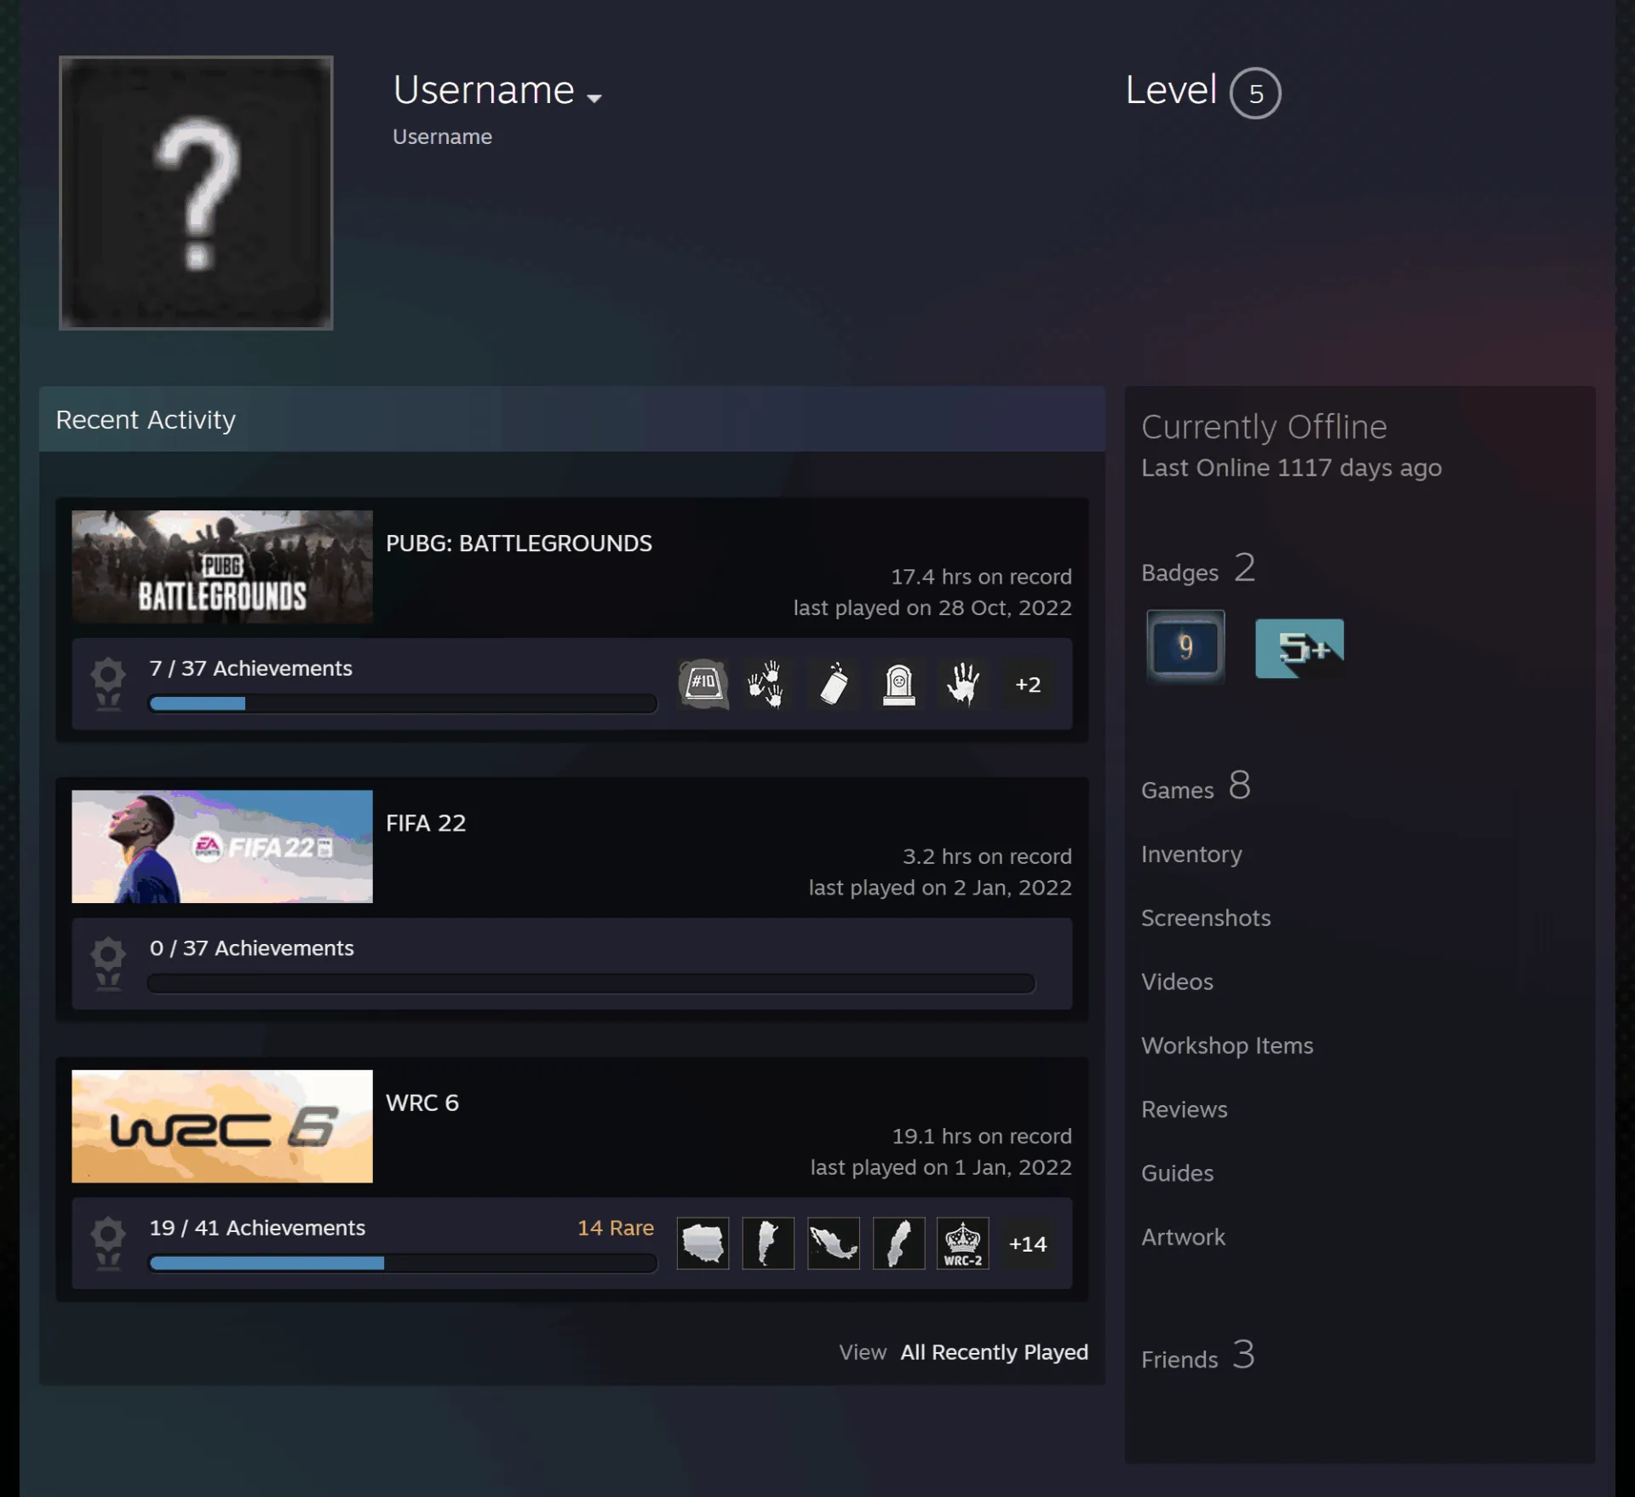Click the WRC 6 19 / 41 achievements progress bar
The height and width of the screenshot is (1497, 1635).
point(403,1263)
